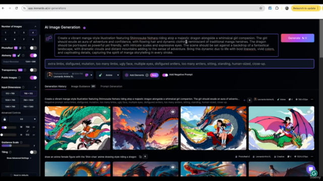Screen dimensions: 323x181
Task: Click the info icon next to Public Images
Action: [x=20, y=77]
